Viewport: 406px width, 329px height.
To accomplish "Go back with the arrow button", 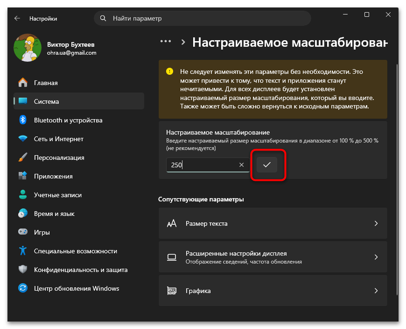I will 17,18.
